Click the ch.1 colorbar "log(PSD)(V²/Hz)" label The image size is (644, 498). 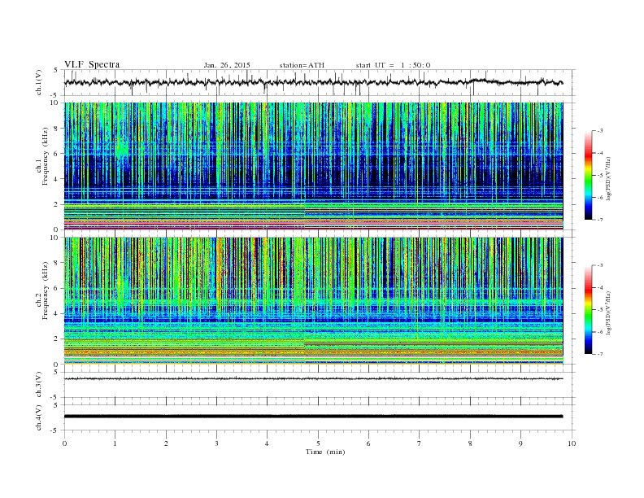click(x=608, y=178)
